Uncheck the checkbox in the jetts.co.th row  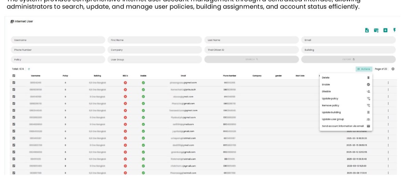point(14,89)
